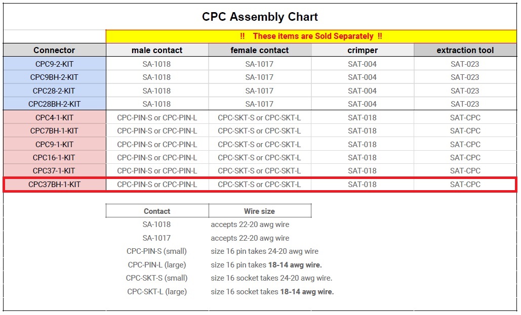The image size is (521, 315).
Task: Select the CPC16-1-KIT connector cell
Action: click(54, 158)
